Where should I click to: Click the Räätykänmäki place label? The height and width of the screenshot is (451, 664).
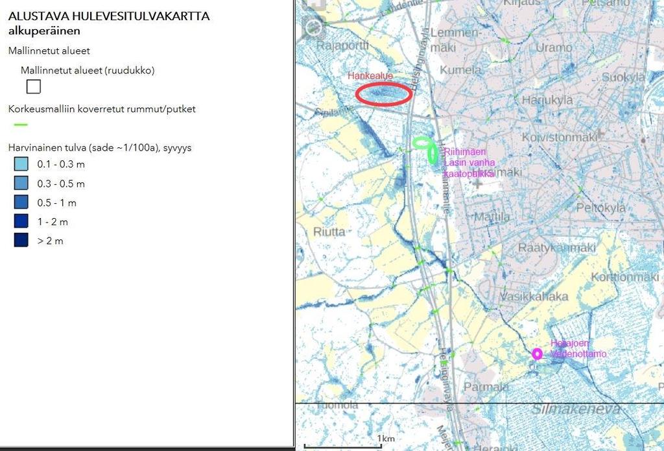pos(557,248)
